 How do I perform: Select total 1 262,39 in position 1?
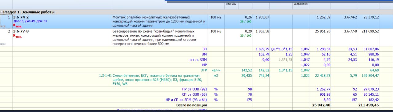tap(324, 17)
